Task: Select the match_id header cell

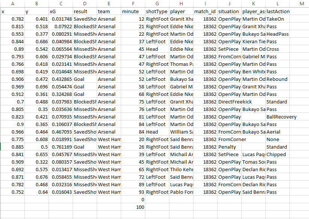Action: pyautogui.click(x=205, y=12)
